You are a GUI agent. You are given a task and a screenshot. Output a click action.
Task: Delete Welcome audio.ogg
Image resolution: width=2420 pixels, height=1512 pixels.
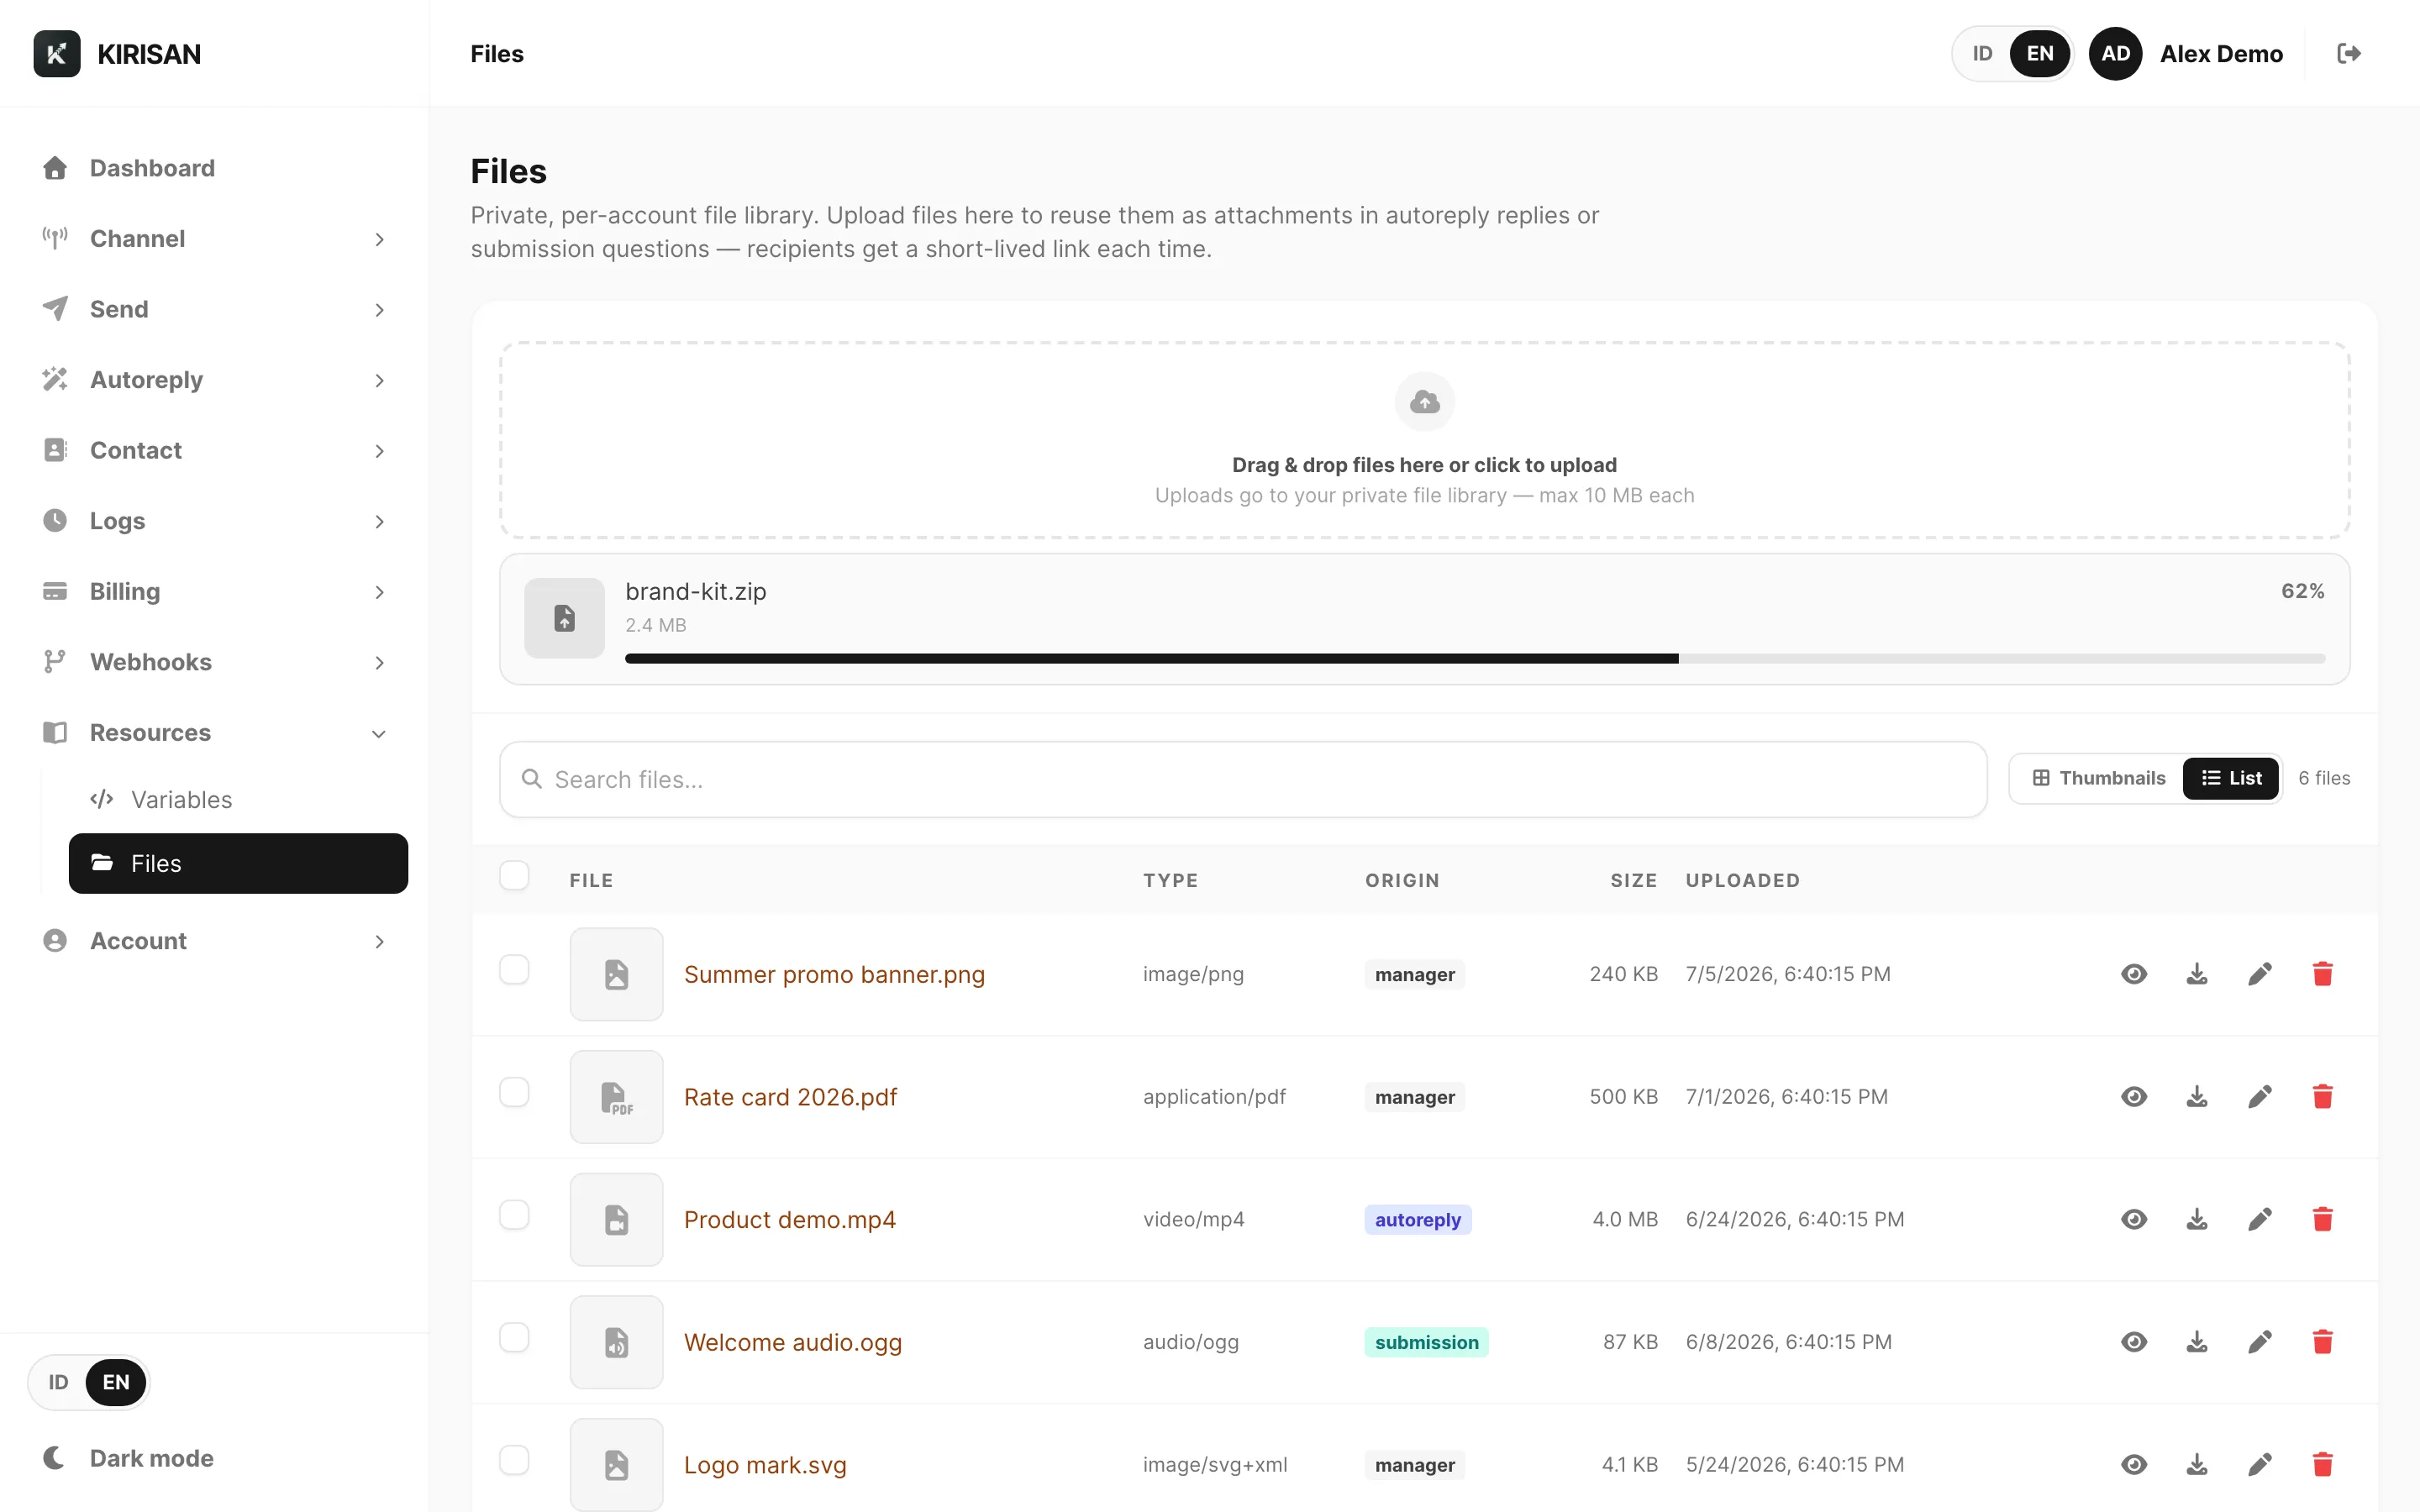(x=2323, y=1342)
